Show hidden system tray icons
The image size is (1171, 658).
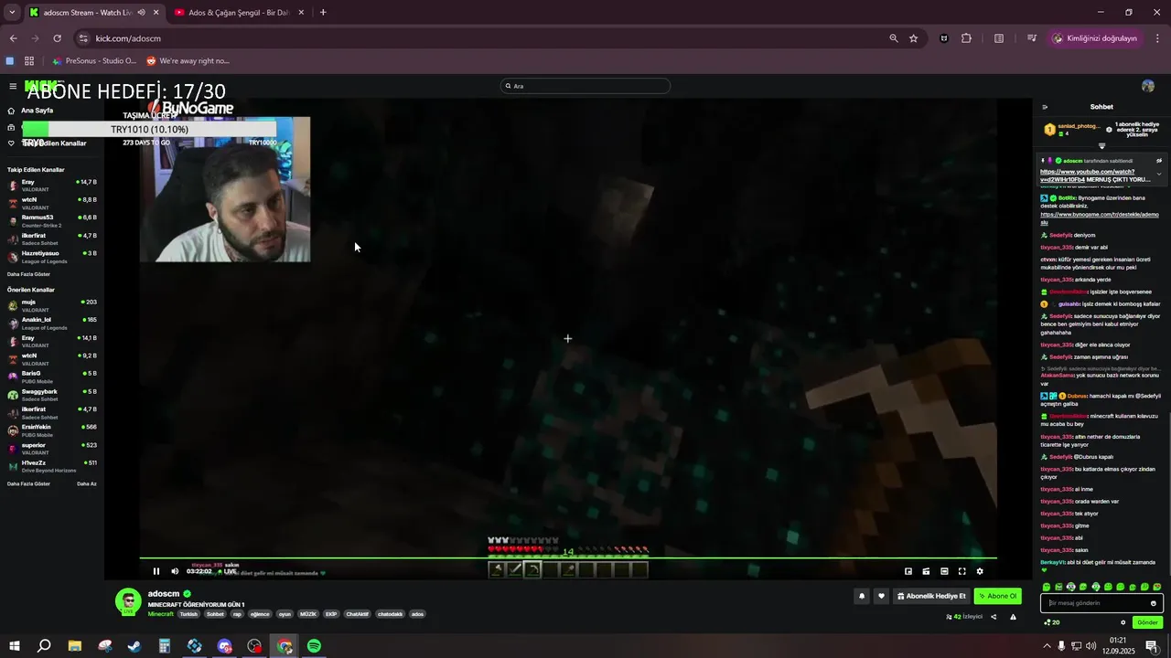1047,646
